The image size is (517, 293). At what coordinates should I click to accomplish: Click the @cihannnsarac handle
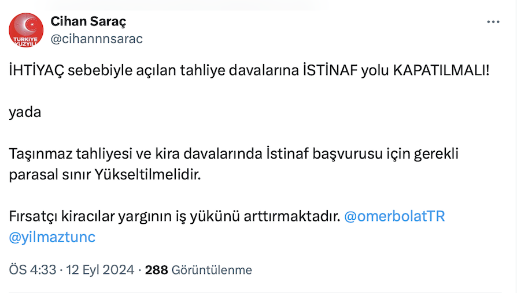(97, 39)
